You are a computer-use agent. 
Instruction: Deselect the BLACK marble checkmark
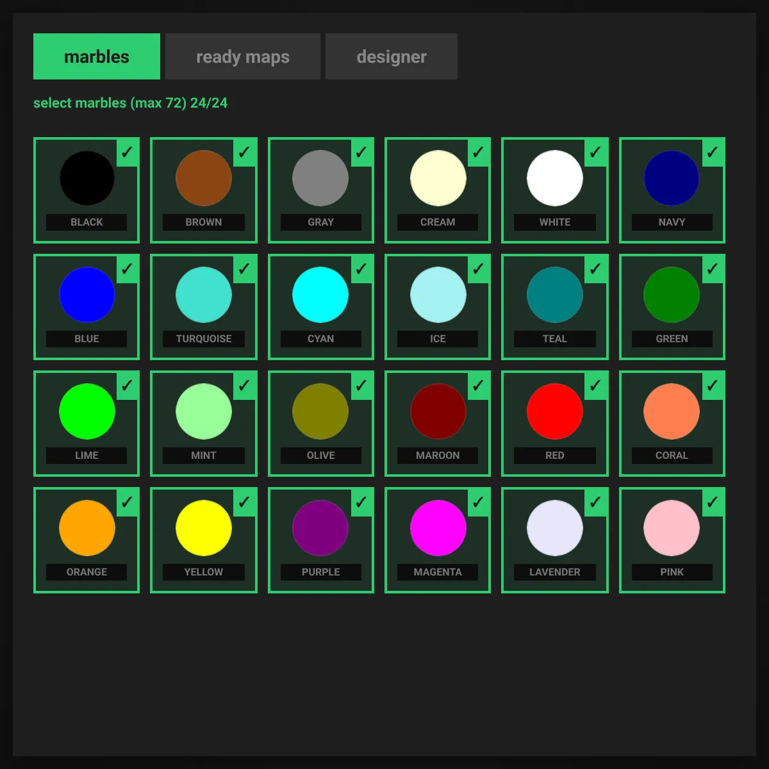(126, 153)
